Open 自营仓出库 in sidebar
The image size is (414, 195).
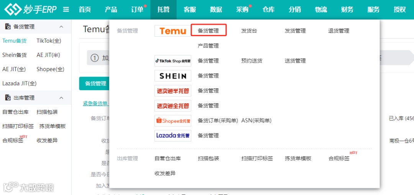[15, 112]
